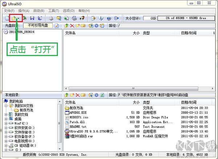This screenshot has width=218, height=159.
Task: Collapse the 我的ISO文档 tree node
Action: pyautogui.click(x=6, y=106)
